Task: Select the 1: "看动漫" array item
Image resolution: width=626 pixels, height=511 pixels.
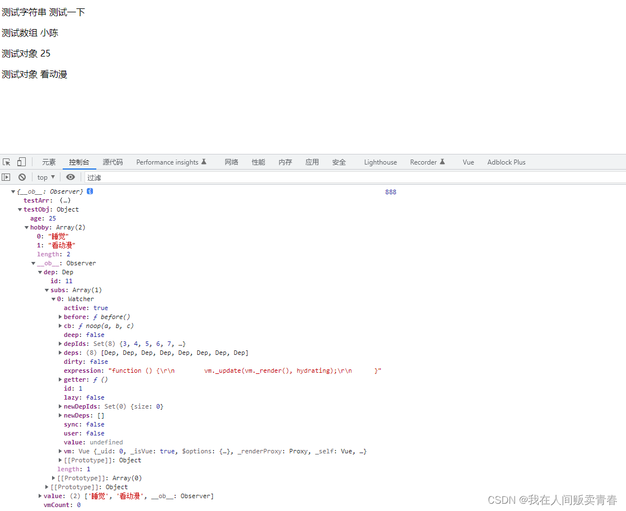Action: point(56,245)
